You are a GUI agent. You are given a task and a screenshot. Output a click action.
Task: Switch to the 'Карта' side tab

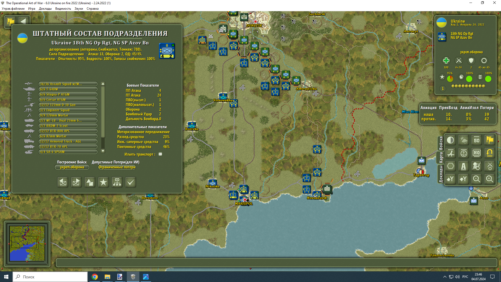pyautogui.click(x=441, y=157)
